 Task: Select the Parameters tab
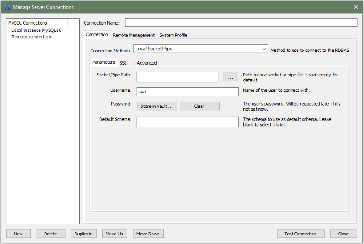point(104,62)
